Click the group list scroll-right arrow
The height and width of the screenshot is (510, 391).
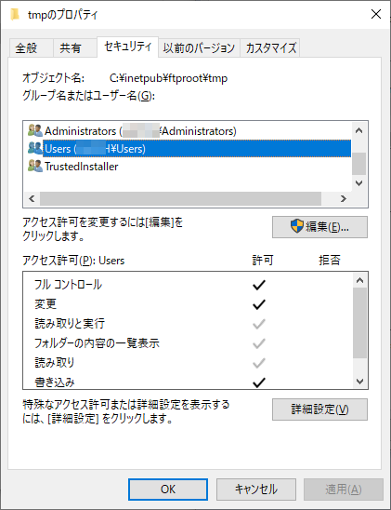point(344,199)
